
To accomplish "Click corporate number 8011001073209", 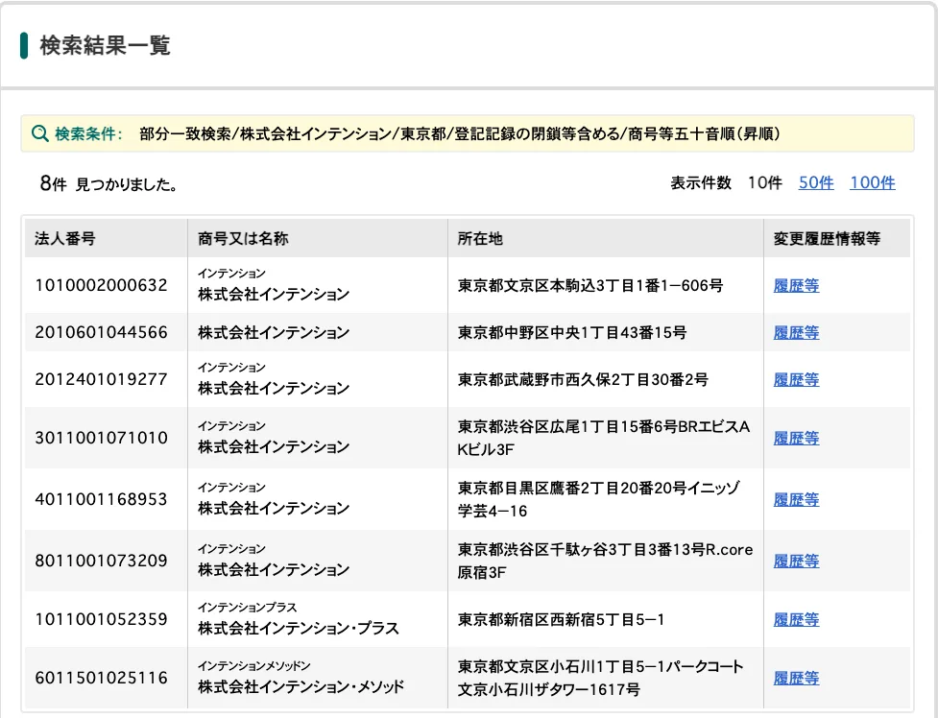I will pyautogui.click(x=101, y=561).
